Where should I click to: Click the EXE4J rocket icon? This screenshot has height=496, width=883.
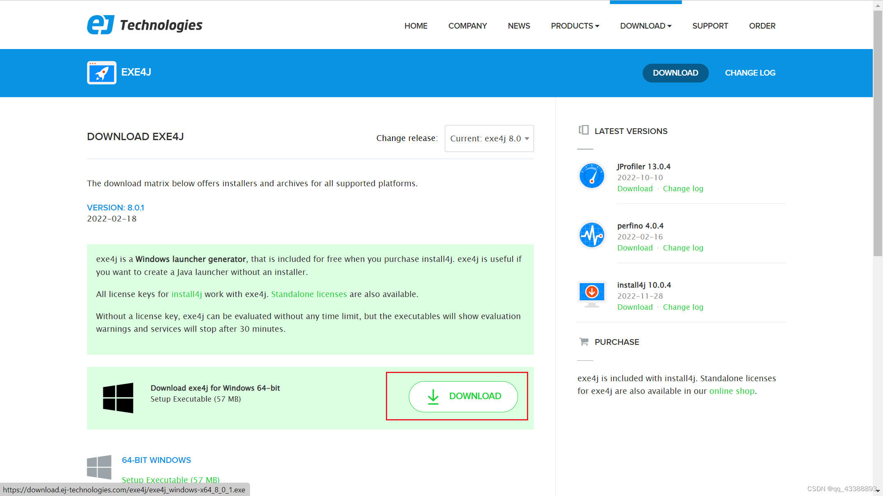102,73
